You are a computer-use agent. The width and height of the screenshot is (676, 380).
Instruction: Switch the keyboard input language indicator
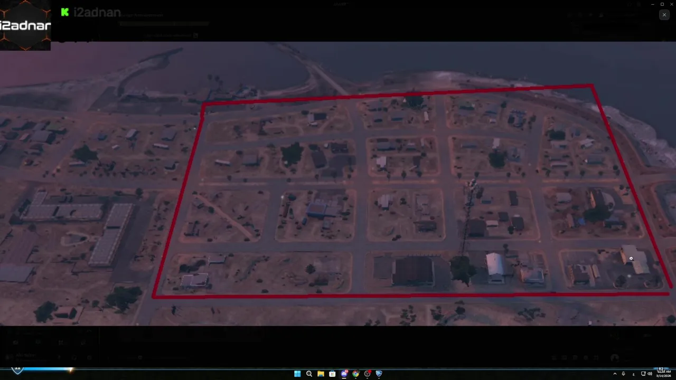(633, 374)
